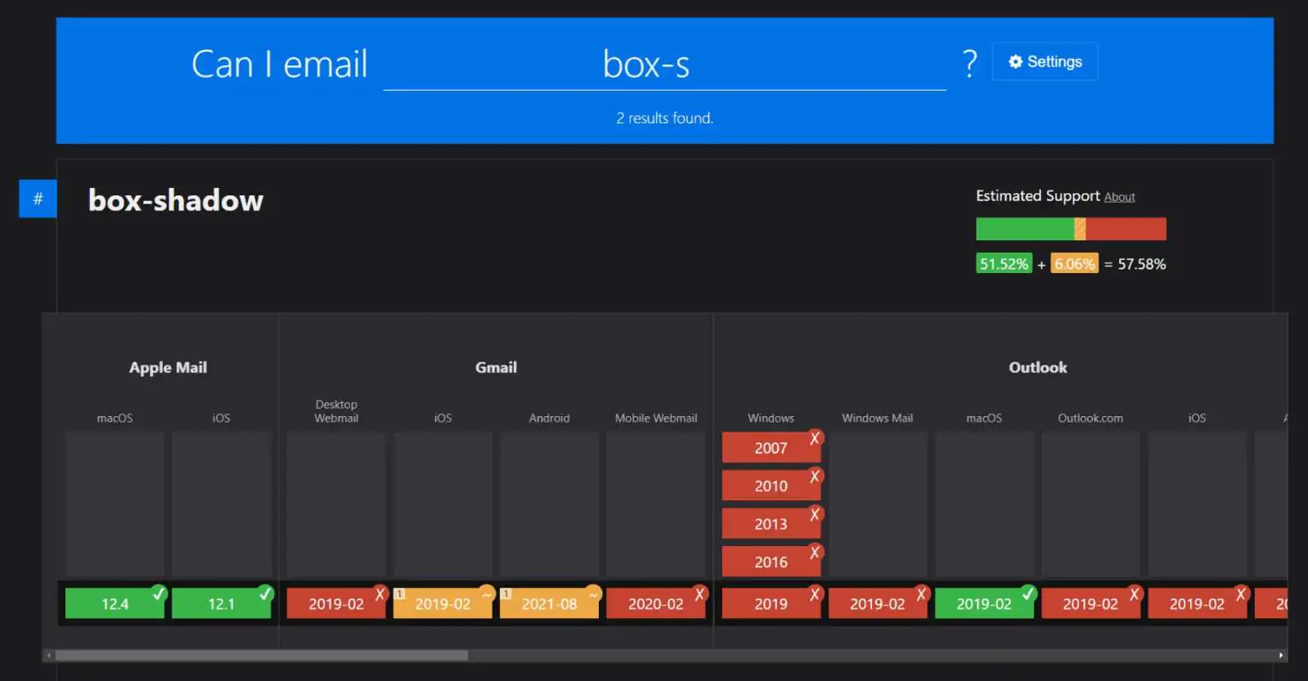Click note 1 marker on Gmail iOS cell
Image resolution: width=1308 pixels, height=681 pixels.
[399, 594]
